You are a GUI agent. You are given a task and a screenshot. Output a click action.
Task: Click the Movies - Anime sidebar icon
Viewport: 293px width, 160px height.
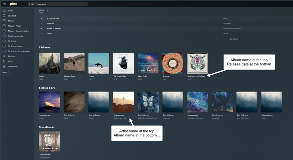pyautogui.click(x=4, y=26)
